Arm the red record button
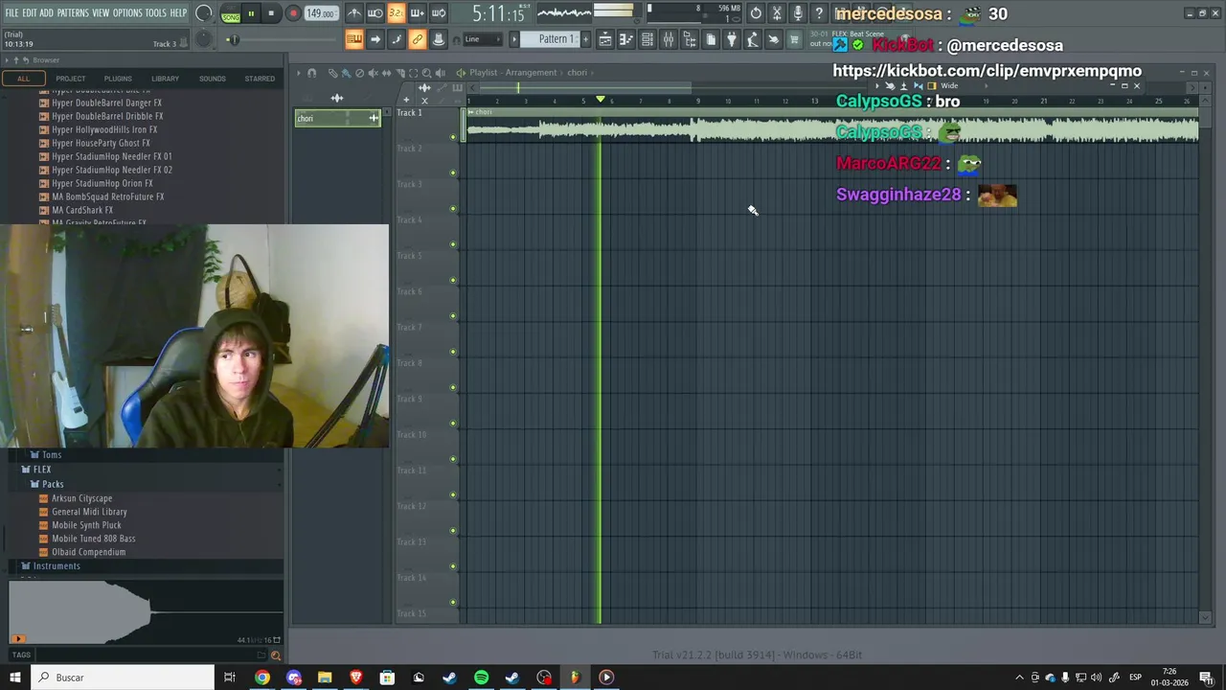 (x=293, y=13)
